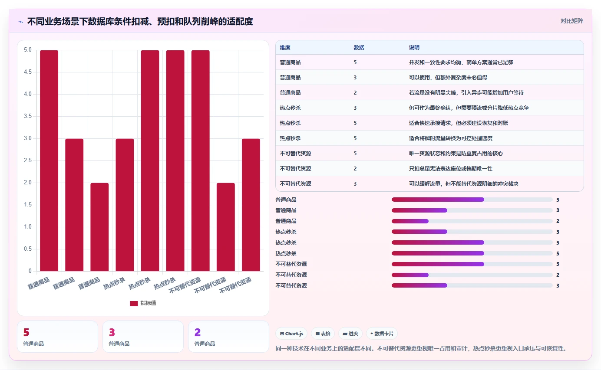Select the Chart.js chip
The image size is (601, 370).
(291, 334)
